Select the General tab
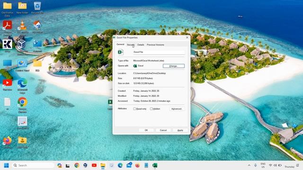 tap(120, 44)
